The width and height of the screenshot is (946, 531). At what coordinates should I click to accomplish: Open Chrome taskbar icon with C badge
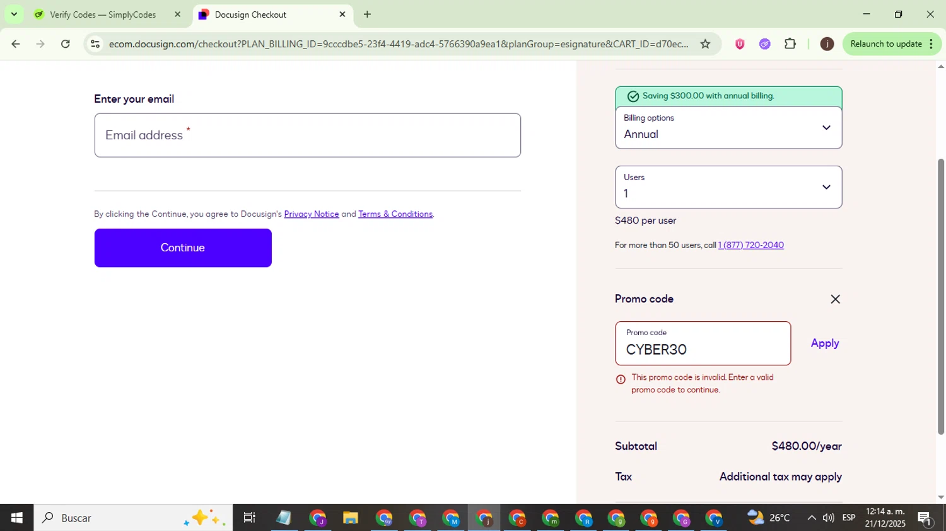coord(517,518)
